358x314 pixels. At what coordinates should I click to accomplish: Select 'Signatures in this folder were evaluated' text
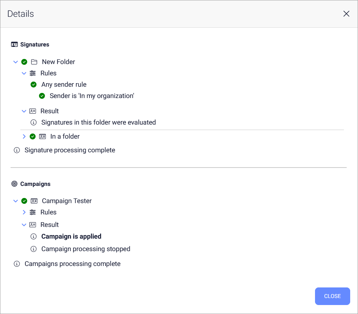click(x=98, y=122)
